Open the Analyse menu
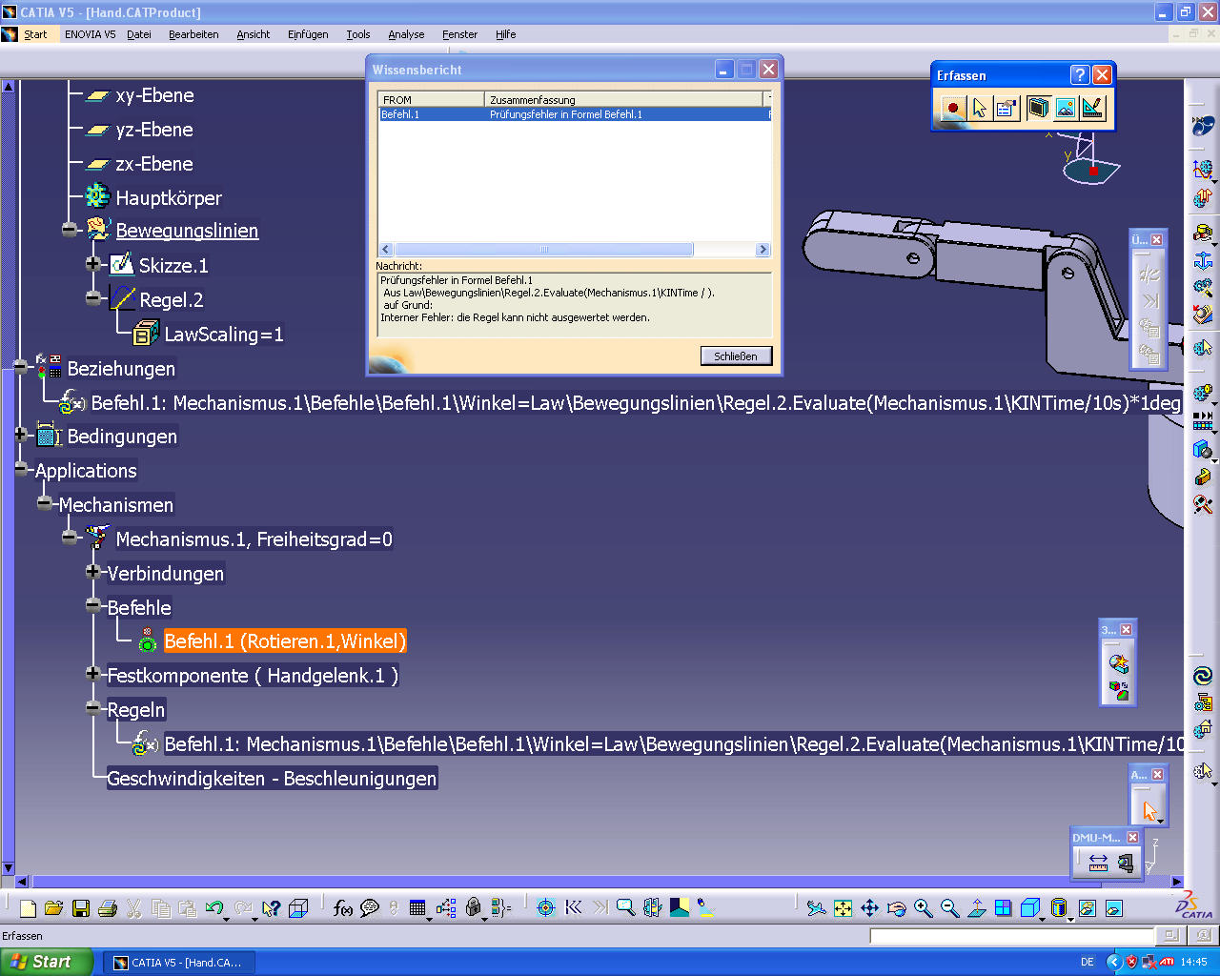This screenshot has height=976, width=1220. tap(406, 34)
